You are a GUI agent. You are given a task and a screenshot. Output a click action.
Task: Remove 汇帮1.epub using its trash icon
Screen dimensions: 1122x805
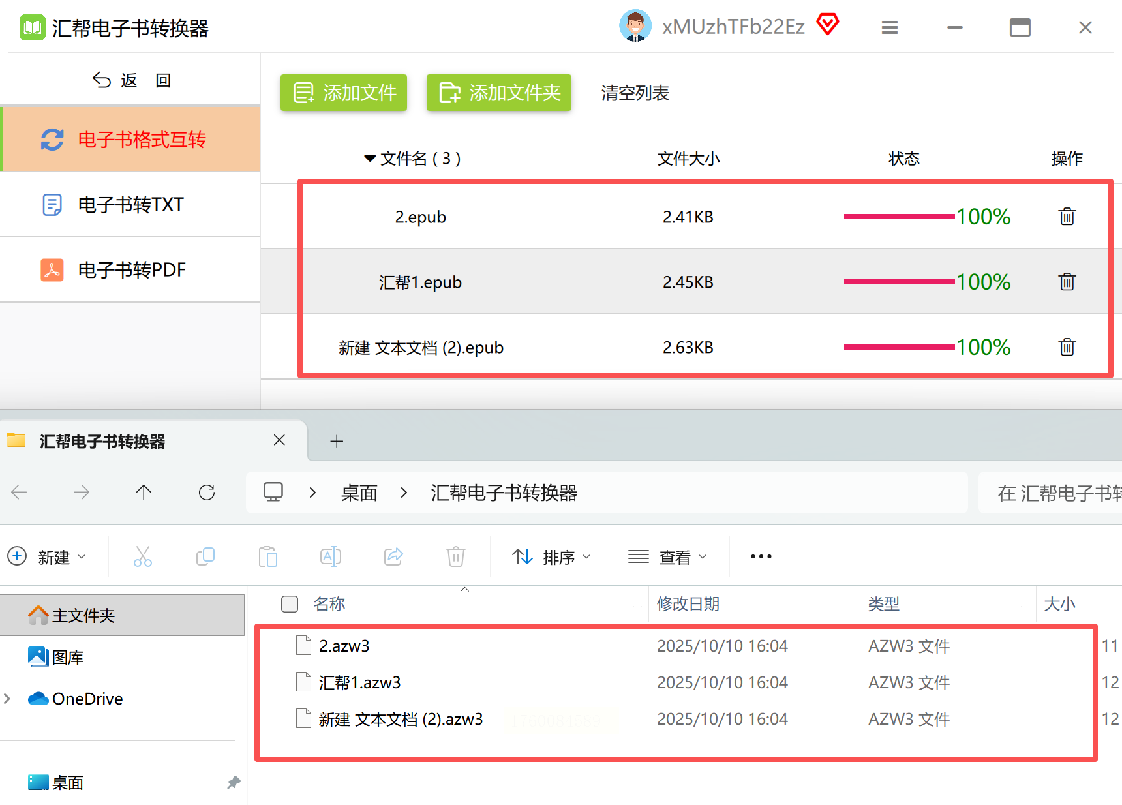1067,282
